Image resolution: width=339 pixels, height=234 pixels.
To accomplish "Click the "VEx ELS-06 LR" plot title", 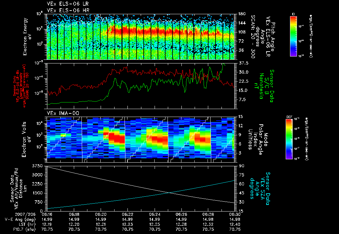I will 68,4.
